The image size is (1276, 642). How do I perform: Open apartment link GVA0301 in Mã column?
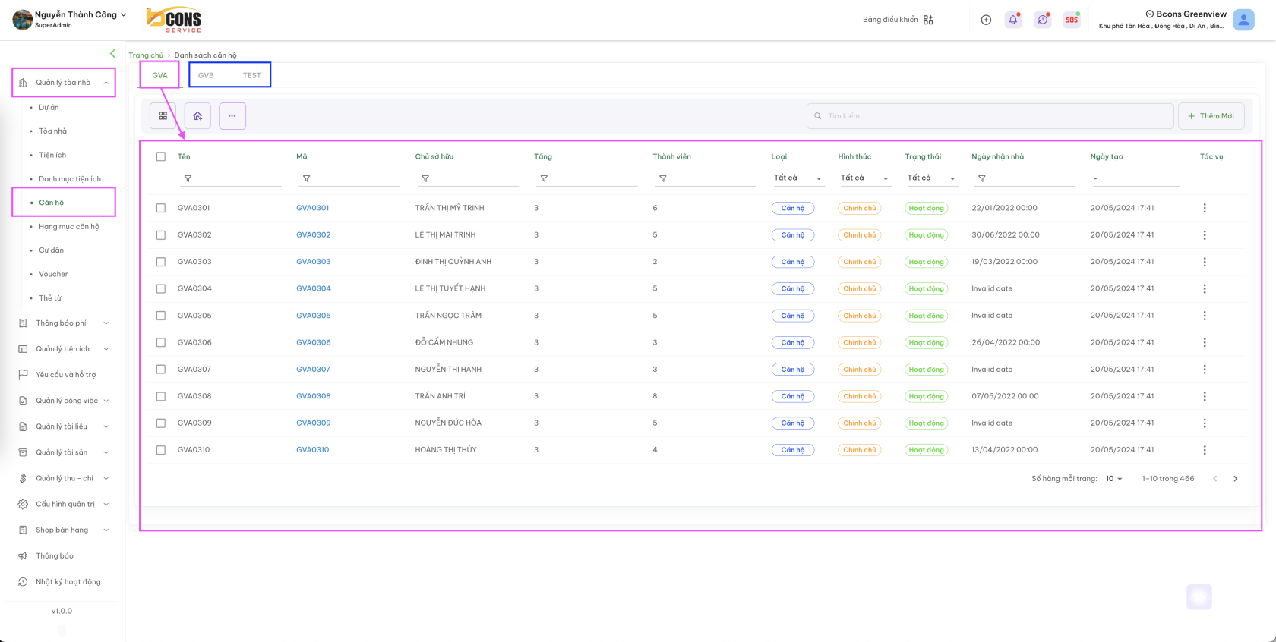click(313, 208)
